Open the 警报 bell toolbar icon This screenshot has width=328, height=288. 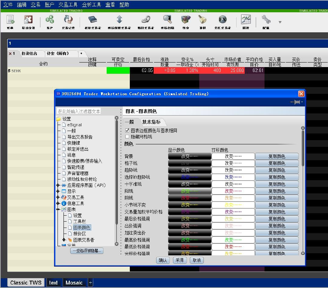(x=202, y=22)
